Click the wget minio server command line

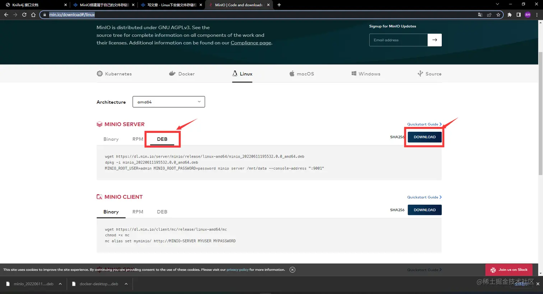[x=204, y=157]
